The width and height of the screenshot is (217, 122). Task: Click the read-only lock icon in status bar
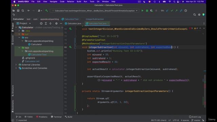pos(203,120)
